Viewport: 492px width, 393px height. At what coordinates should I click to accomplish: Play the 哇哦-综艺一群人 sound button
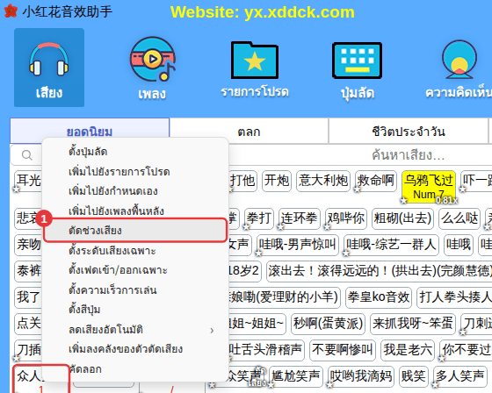391,245
